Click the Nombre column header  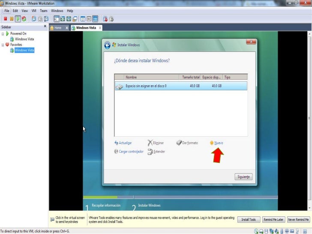(151, 77)
